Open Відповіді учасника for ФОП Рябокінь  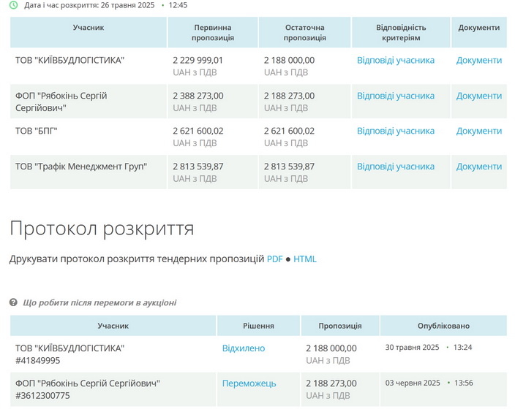[395, 96]
